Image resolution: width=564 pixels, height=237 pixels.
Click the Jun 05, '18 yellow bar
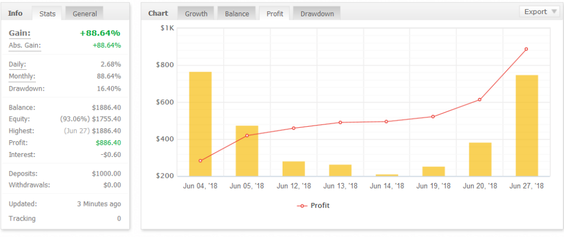coord(247,151)
